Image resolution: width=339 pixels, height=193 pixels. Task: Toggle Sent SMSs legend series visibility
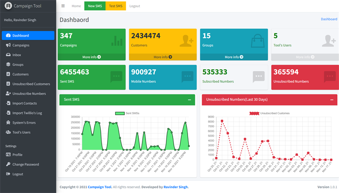[120, 113]
